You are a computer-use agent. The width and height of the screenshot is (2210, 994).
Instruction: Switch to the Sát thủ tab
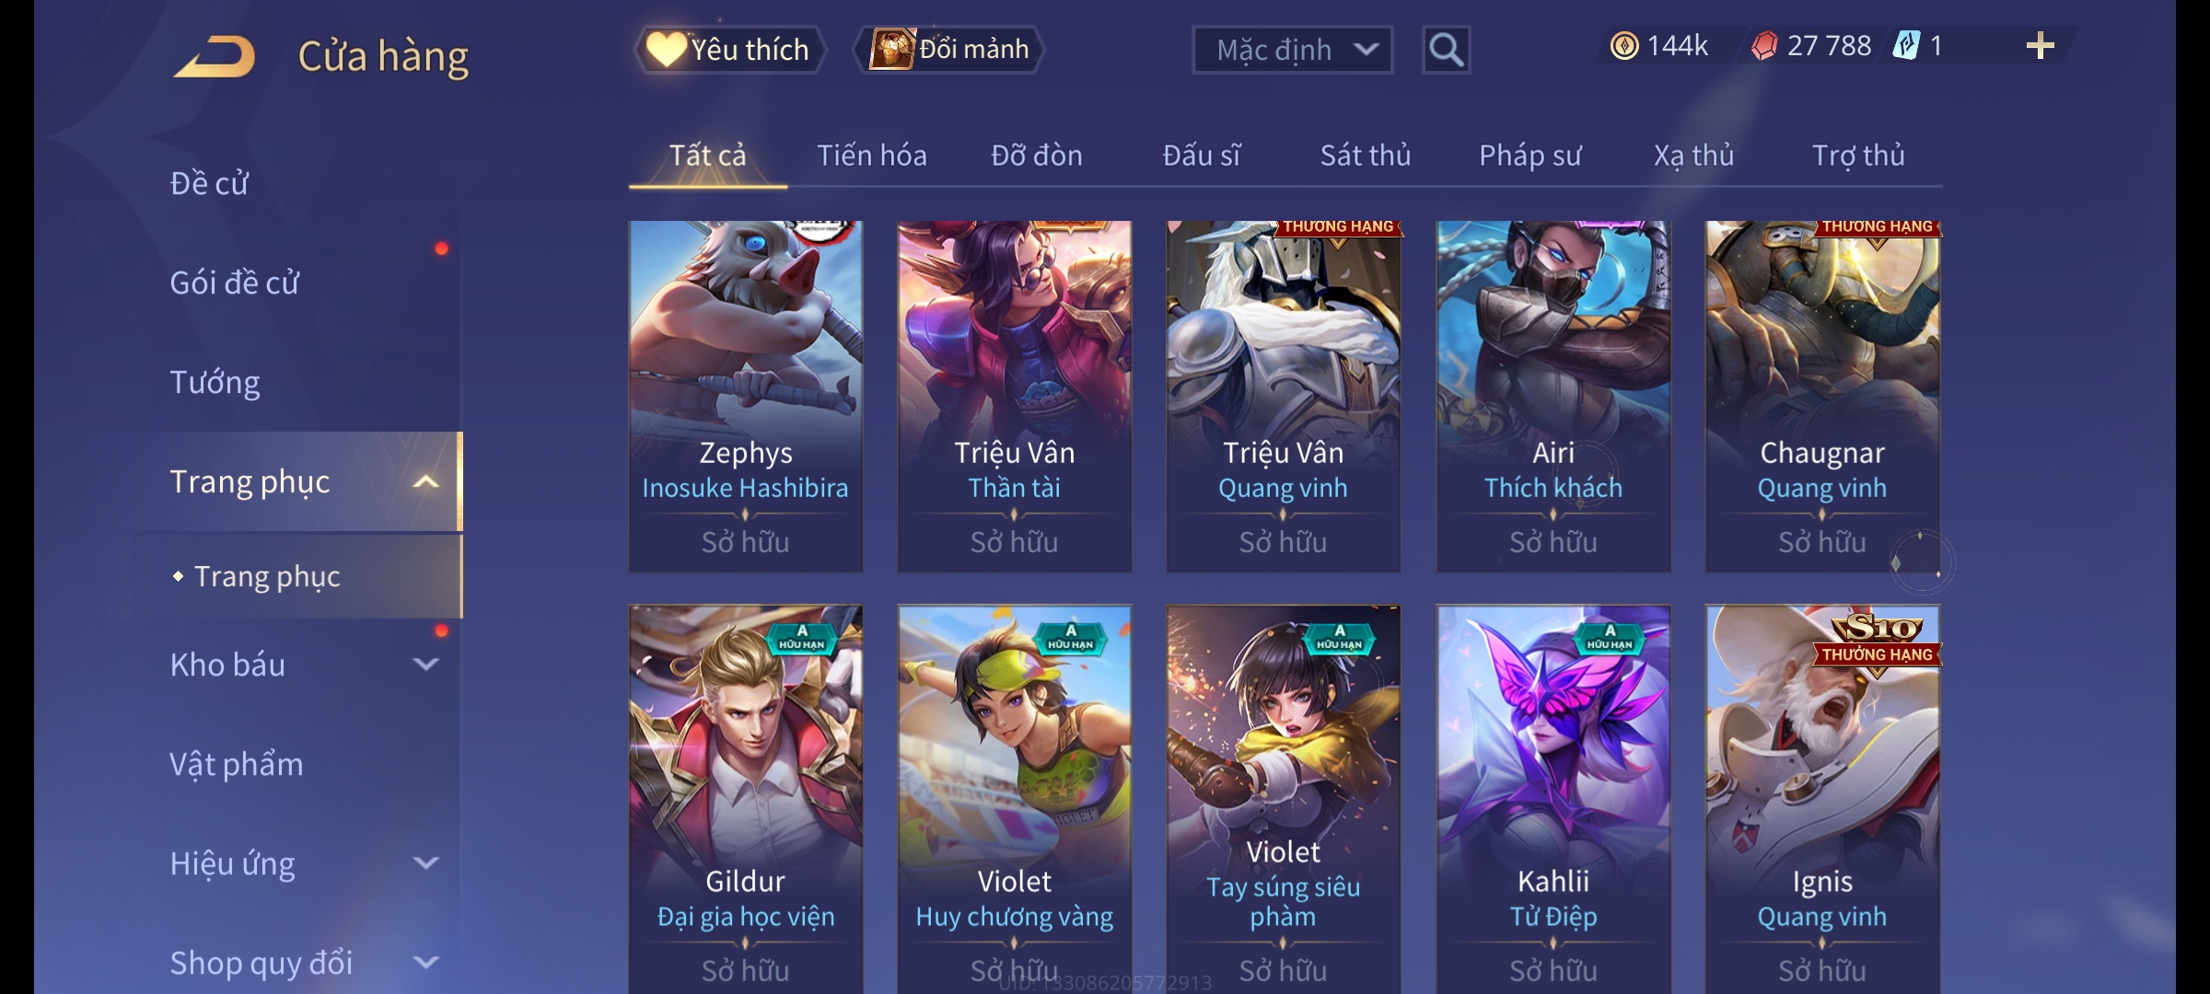pos(1365,156)
